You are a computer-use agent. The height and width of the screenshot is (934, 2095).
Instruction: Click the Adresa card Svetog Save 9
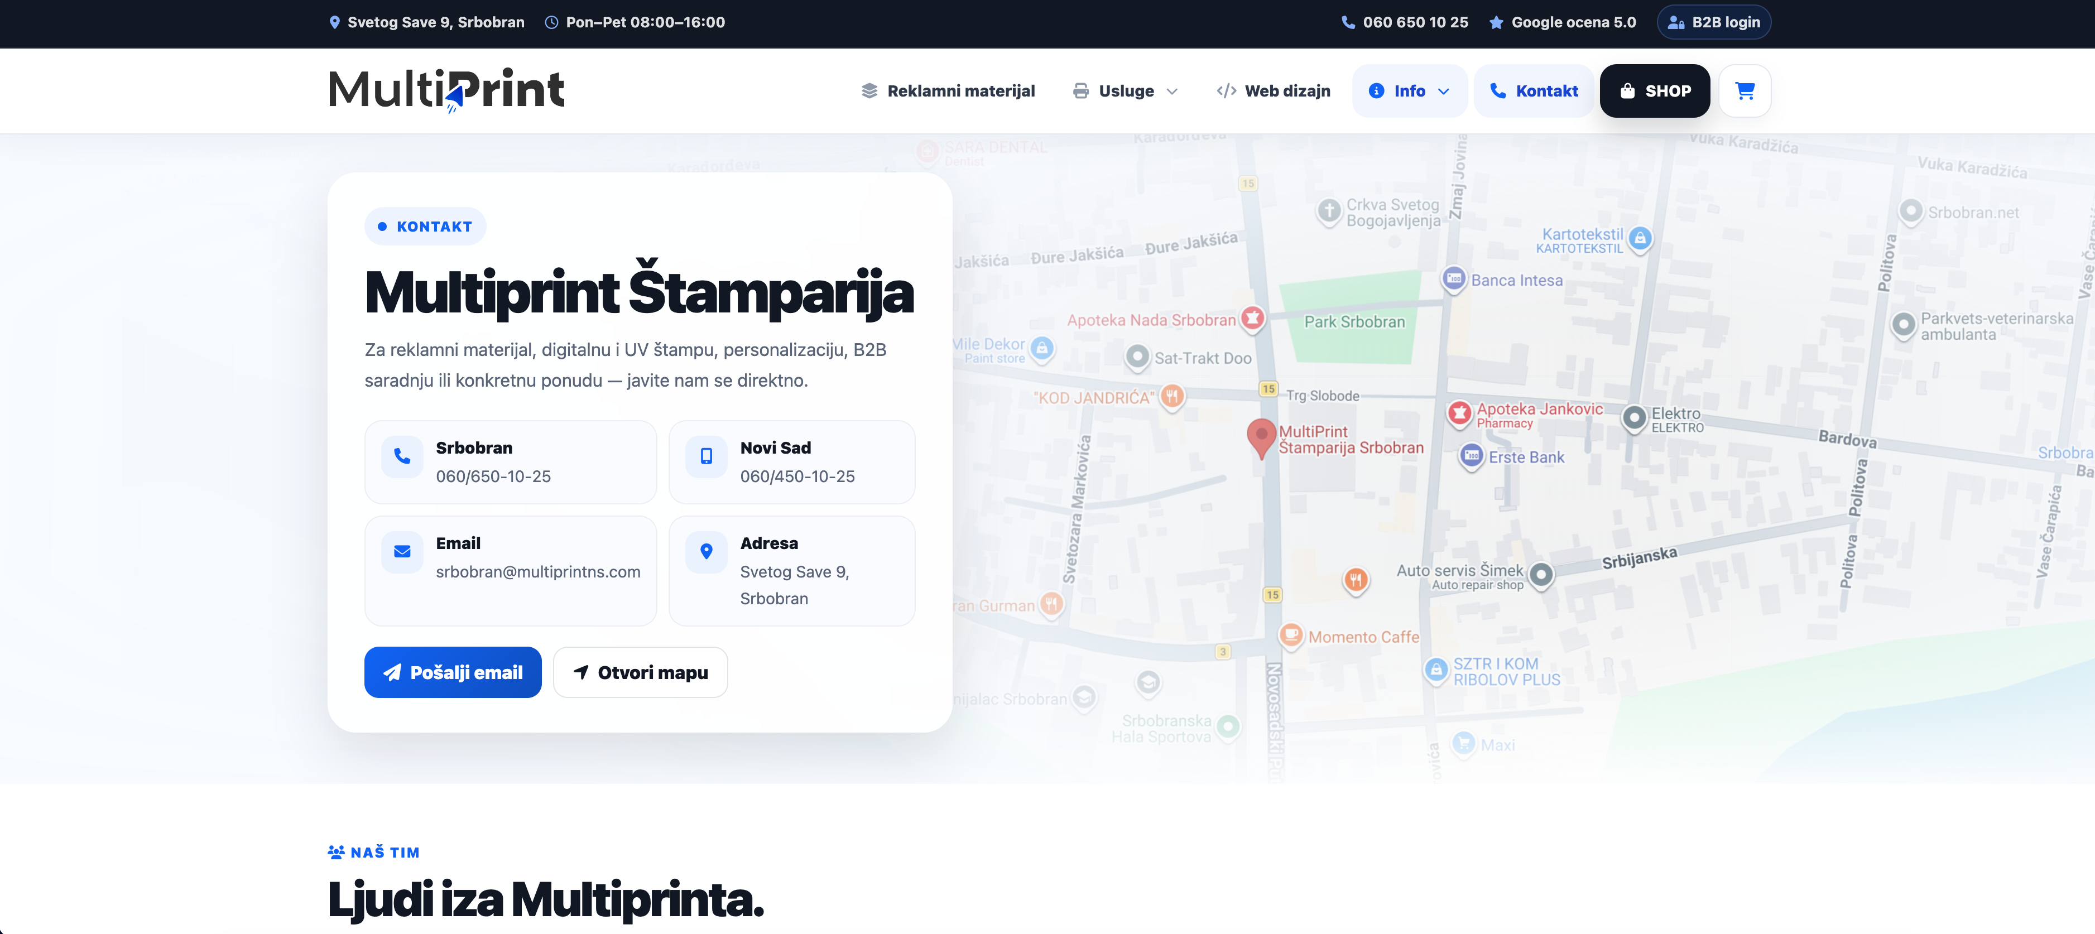(791, 571)
